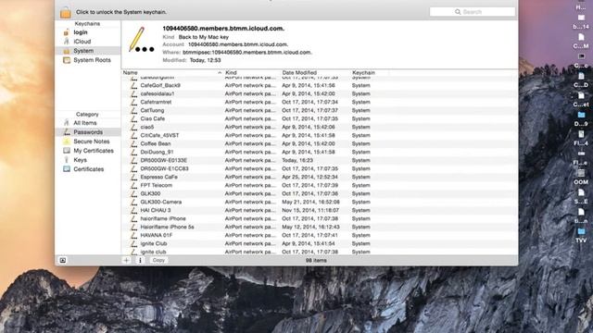Click pencil icon beside HAVANA 01F row
593x333 pixels.
133,235
